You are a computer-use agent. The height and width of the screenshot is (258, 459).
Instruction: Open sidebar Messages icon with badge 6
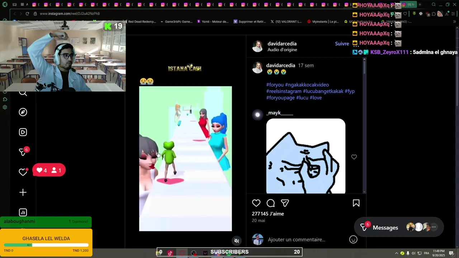click(23, 152)
